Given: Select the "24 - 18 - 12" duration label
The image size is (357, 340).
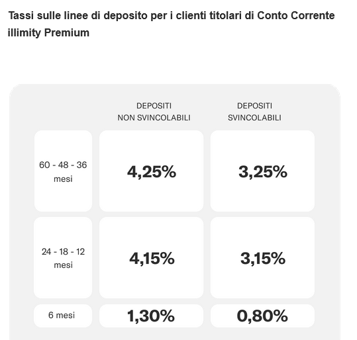Looking at the screenshot, I should [x=63, y=252].
